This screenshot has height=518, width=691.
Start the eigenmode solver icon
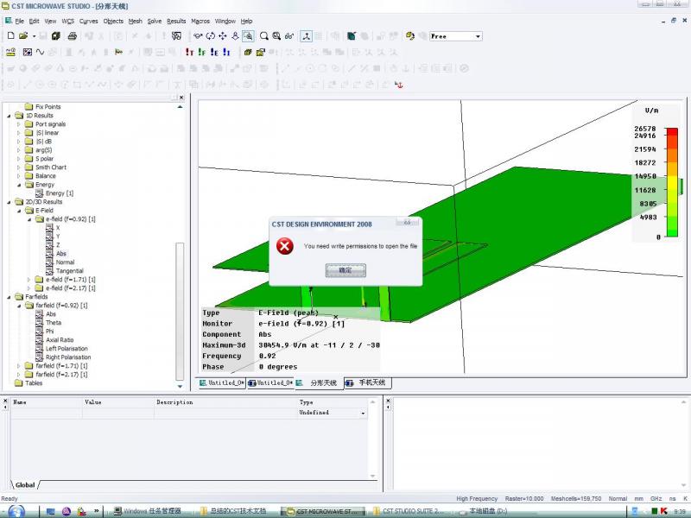tap(214, 53)
